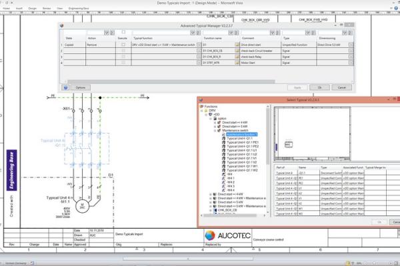Click Ok in Advanced Typical Manager
The height and width of the screenshot is (266, 400).
[x=319, y=88]
